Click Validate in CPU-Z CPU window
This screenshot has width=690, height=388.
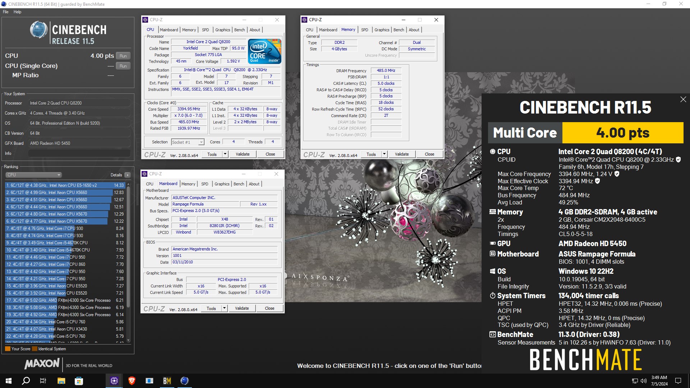243,154
